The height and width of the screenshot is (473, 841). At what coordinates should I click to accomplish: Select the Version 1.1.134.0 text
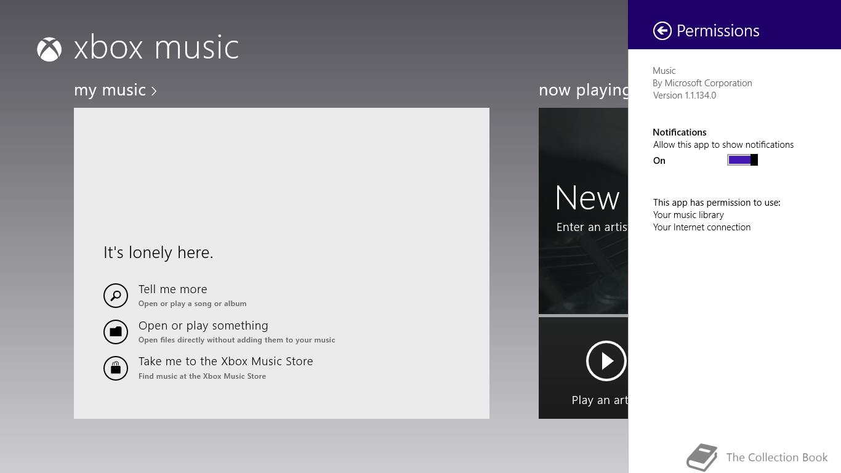(x=685, y=95)
